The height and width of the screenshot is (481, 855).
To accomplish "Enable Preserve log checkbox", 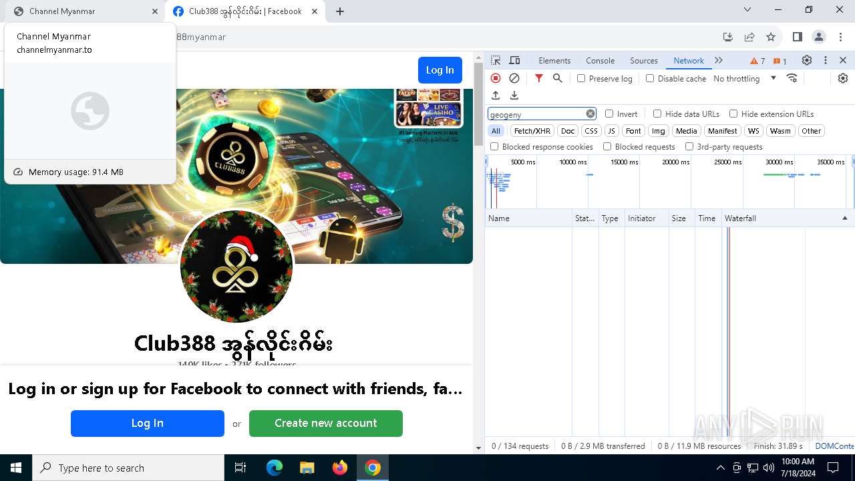I will [581, 78].
